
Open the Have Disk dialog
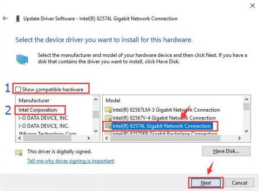(226, 151)
